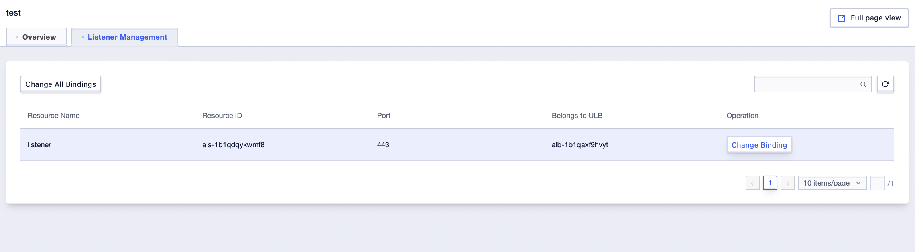Screen dimensions: 915x252
Task: Open Full page view
Action: (869, 18)
